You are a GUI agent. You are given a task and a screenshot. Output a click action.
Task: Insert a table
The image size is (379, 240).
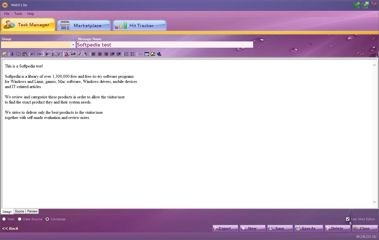pos(147,54)
